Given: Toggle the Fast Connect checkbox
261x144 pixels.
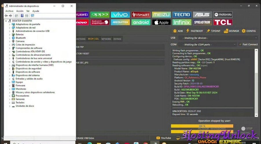Looking at the screenshot, I should point(240,44).
